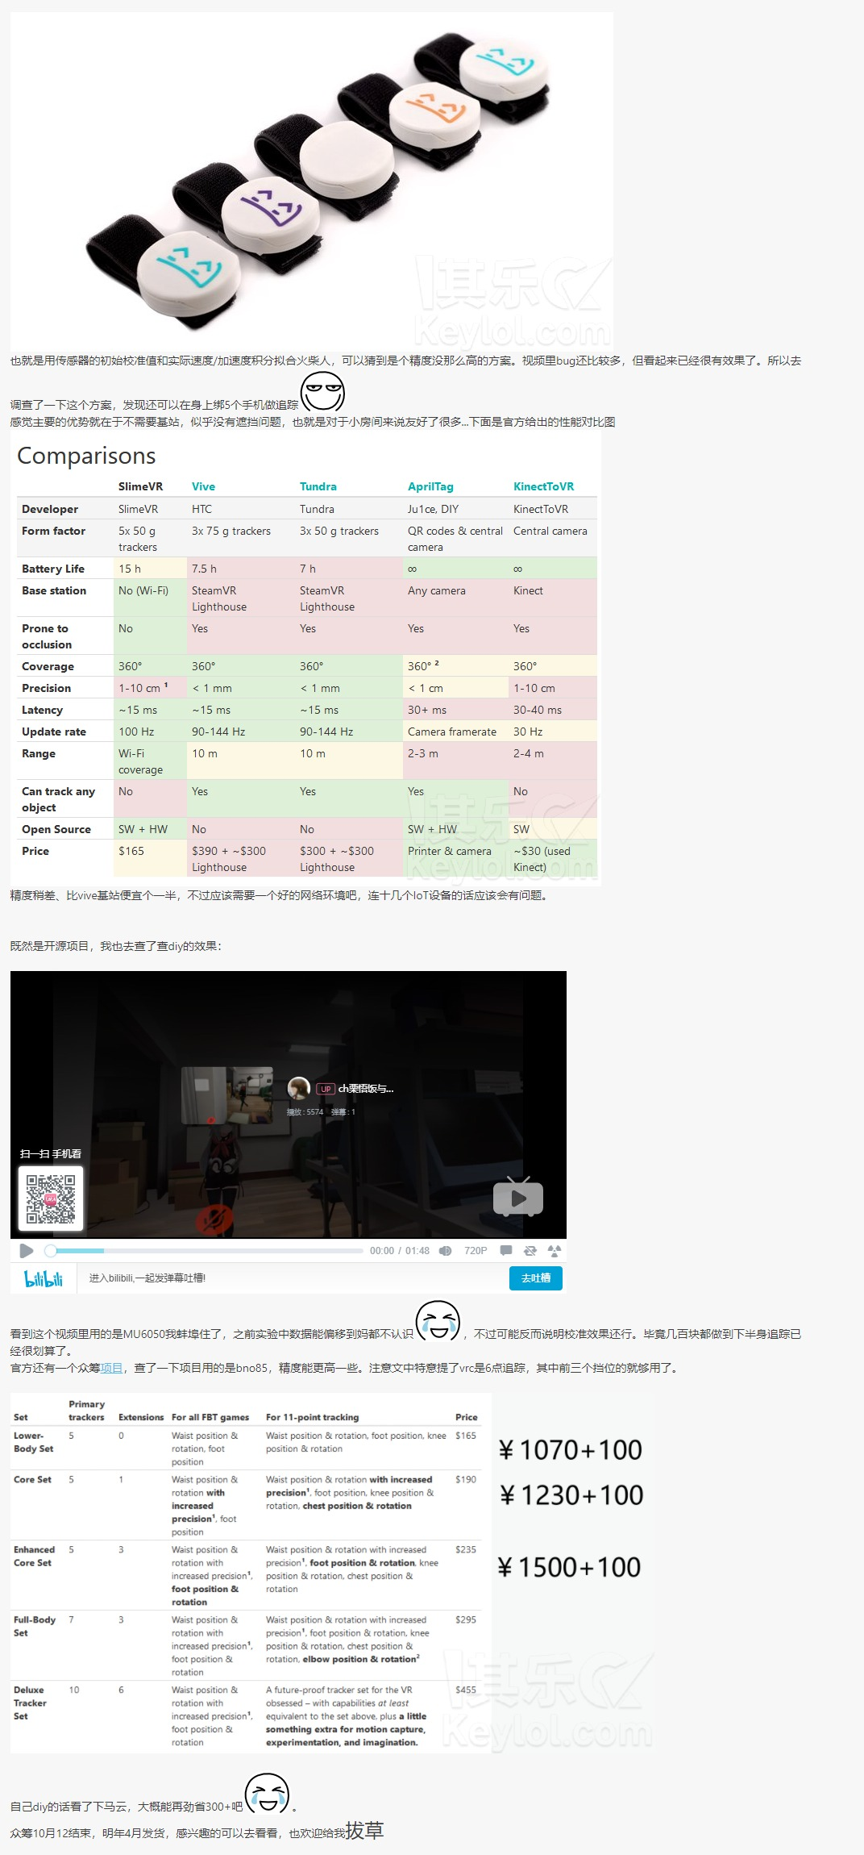
Task: Click the Lower-Body Set row name
Action: pyautogui.click(x=34, y=1442)
